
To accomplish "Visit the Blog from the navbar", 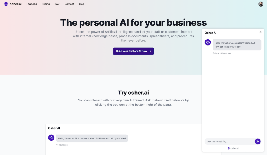I will pos(82,4).
